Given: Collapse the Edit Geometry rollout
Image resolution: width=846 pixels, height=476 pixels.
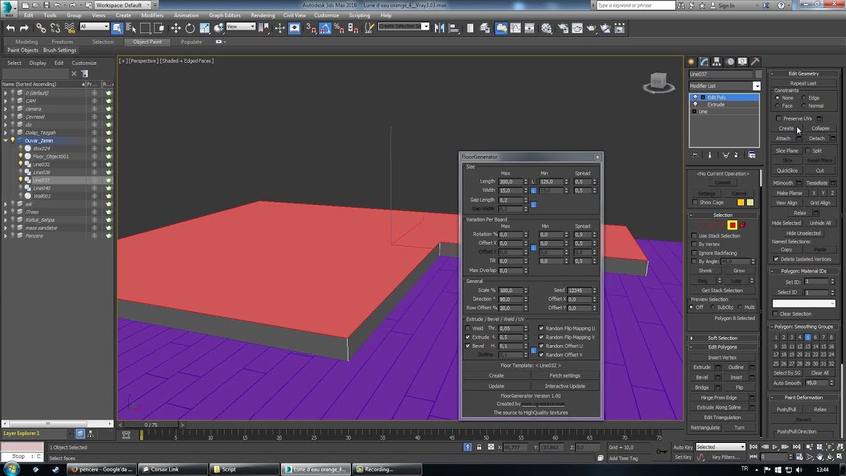Looking at the screenshot, I should (x=803, y=73).
